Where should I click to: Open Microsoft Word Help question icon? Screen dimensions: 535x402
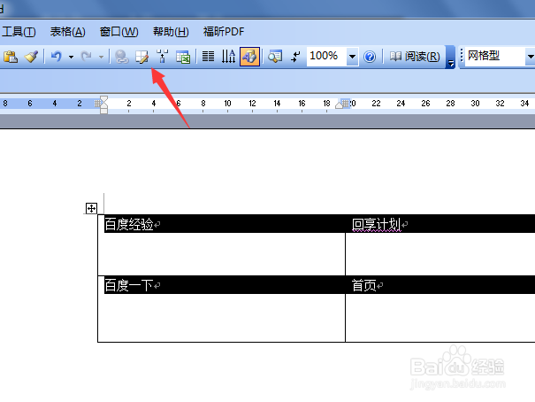[x=370, y=57]
